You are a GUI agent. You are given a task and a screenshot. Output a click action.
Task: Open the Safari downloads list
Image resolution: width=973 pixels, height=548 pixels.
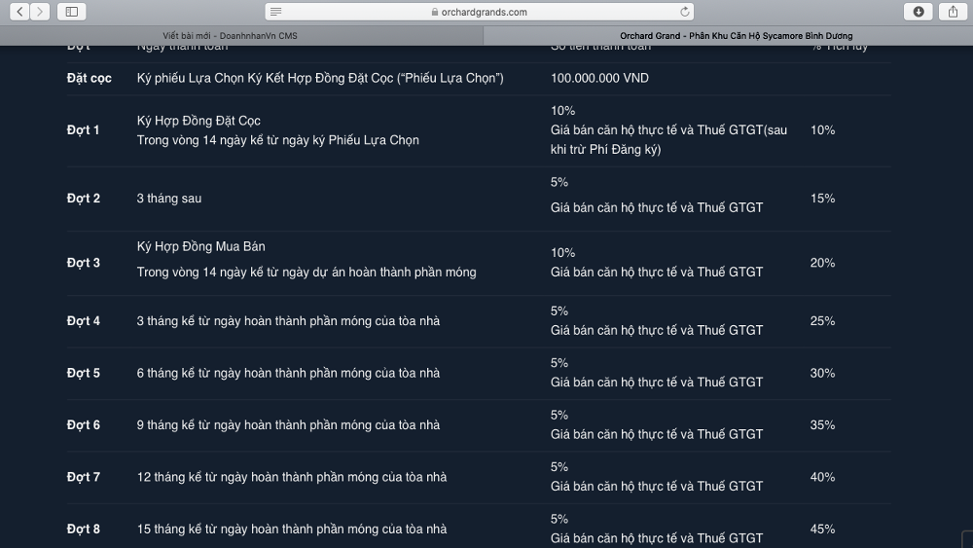pos(918,12)
